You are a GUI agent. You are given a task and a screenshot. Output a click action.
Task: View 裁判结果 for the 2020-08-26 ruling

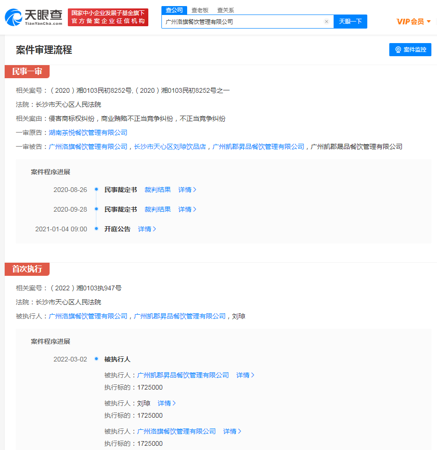pos(158,190)
